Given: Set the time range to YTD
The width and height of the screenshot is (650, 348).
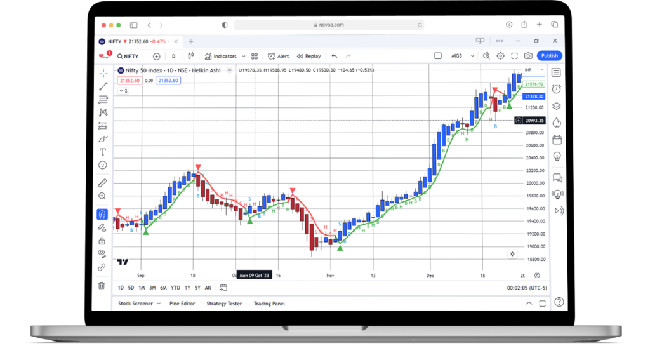Looking at the screenshot, I should pos(176,288).
